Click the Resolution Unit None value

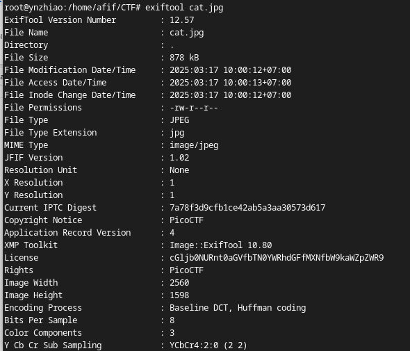tap(179, 170)
